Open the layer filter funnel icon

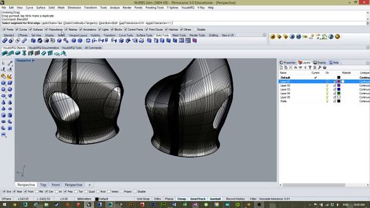click(310, 68)
